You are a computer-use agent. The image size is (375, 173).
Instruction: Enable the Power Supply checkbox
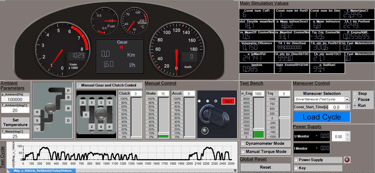296,160
